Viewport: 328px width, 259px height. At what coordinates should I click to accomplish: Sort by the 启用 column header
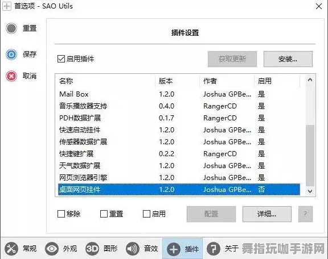pos(277,81)
